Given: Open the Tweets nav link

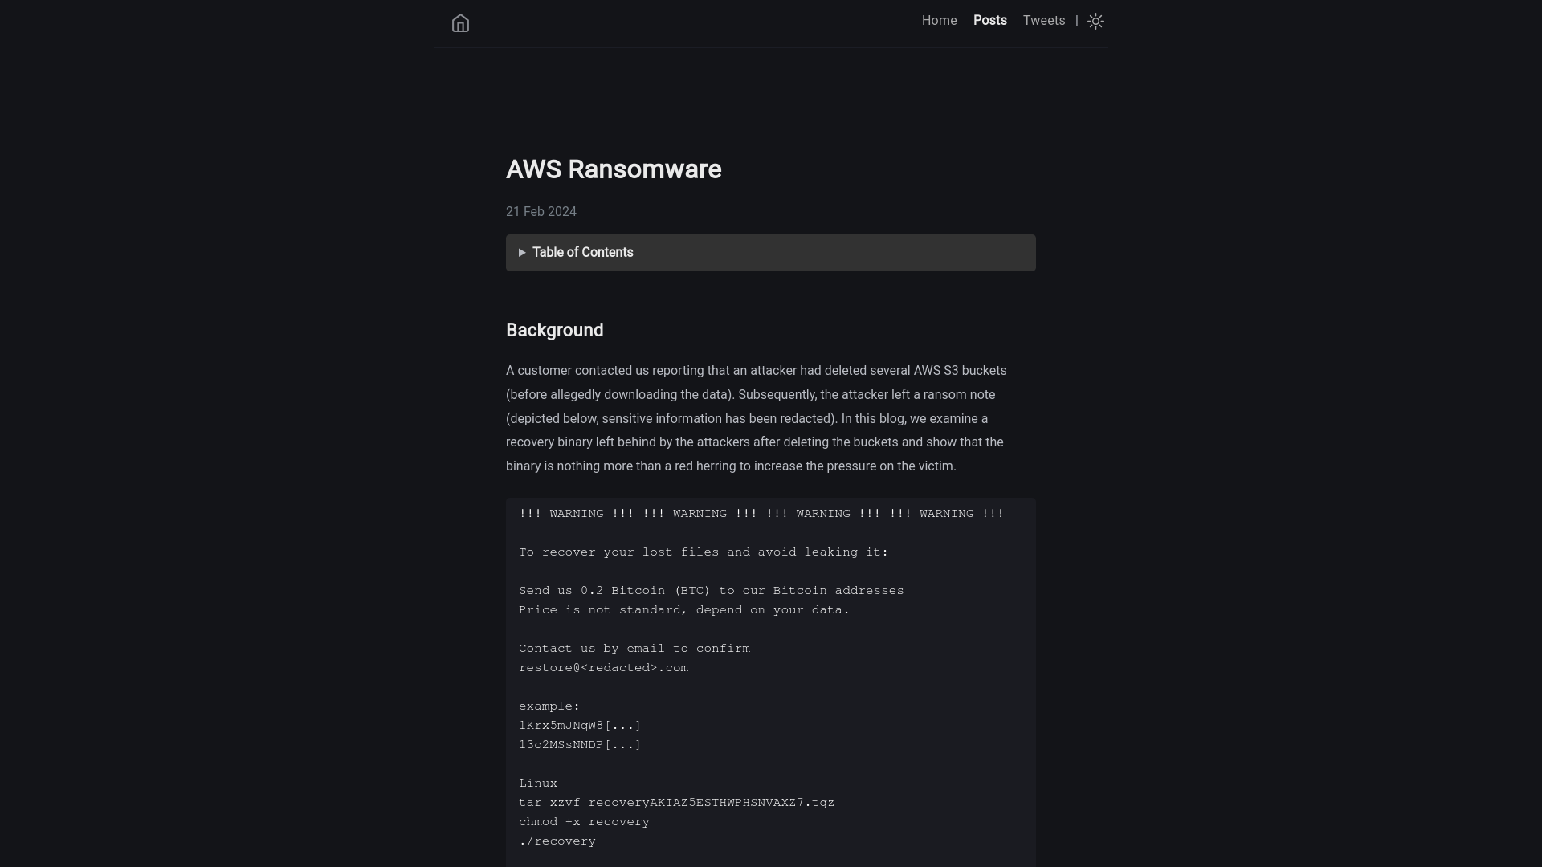Looking at the screenshot, I should click(x=1044, y=21).
